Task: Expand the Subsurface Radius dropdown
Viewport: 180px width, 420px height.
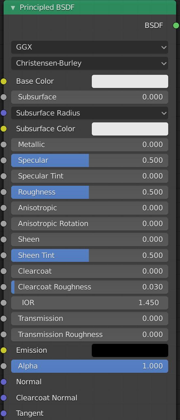Action: coord(90,113)
